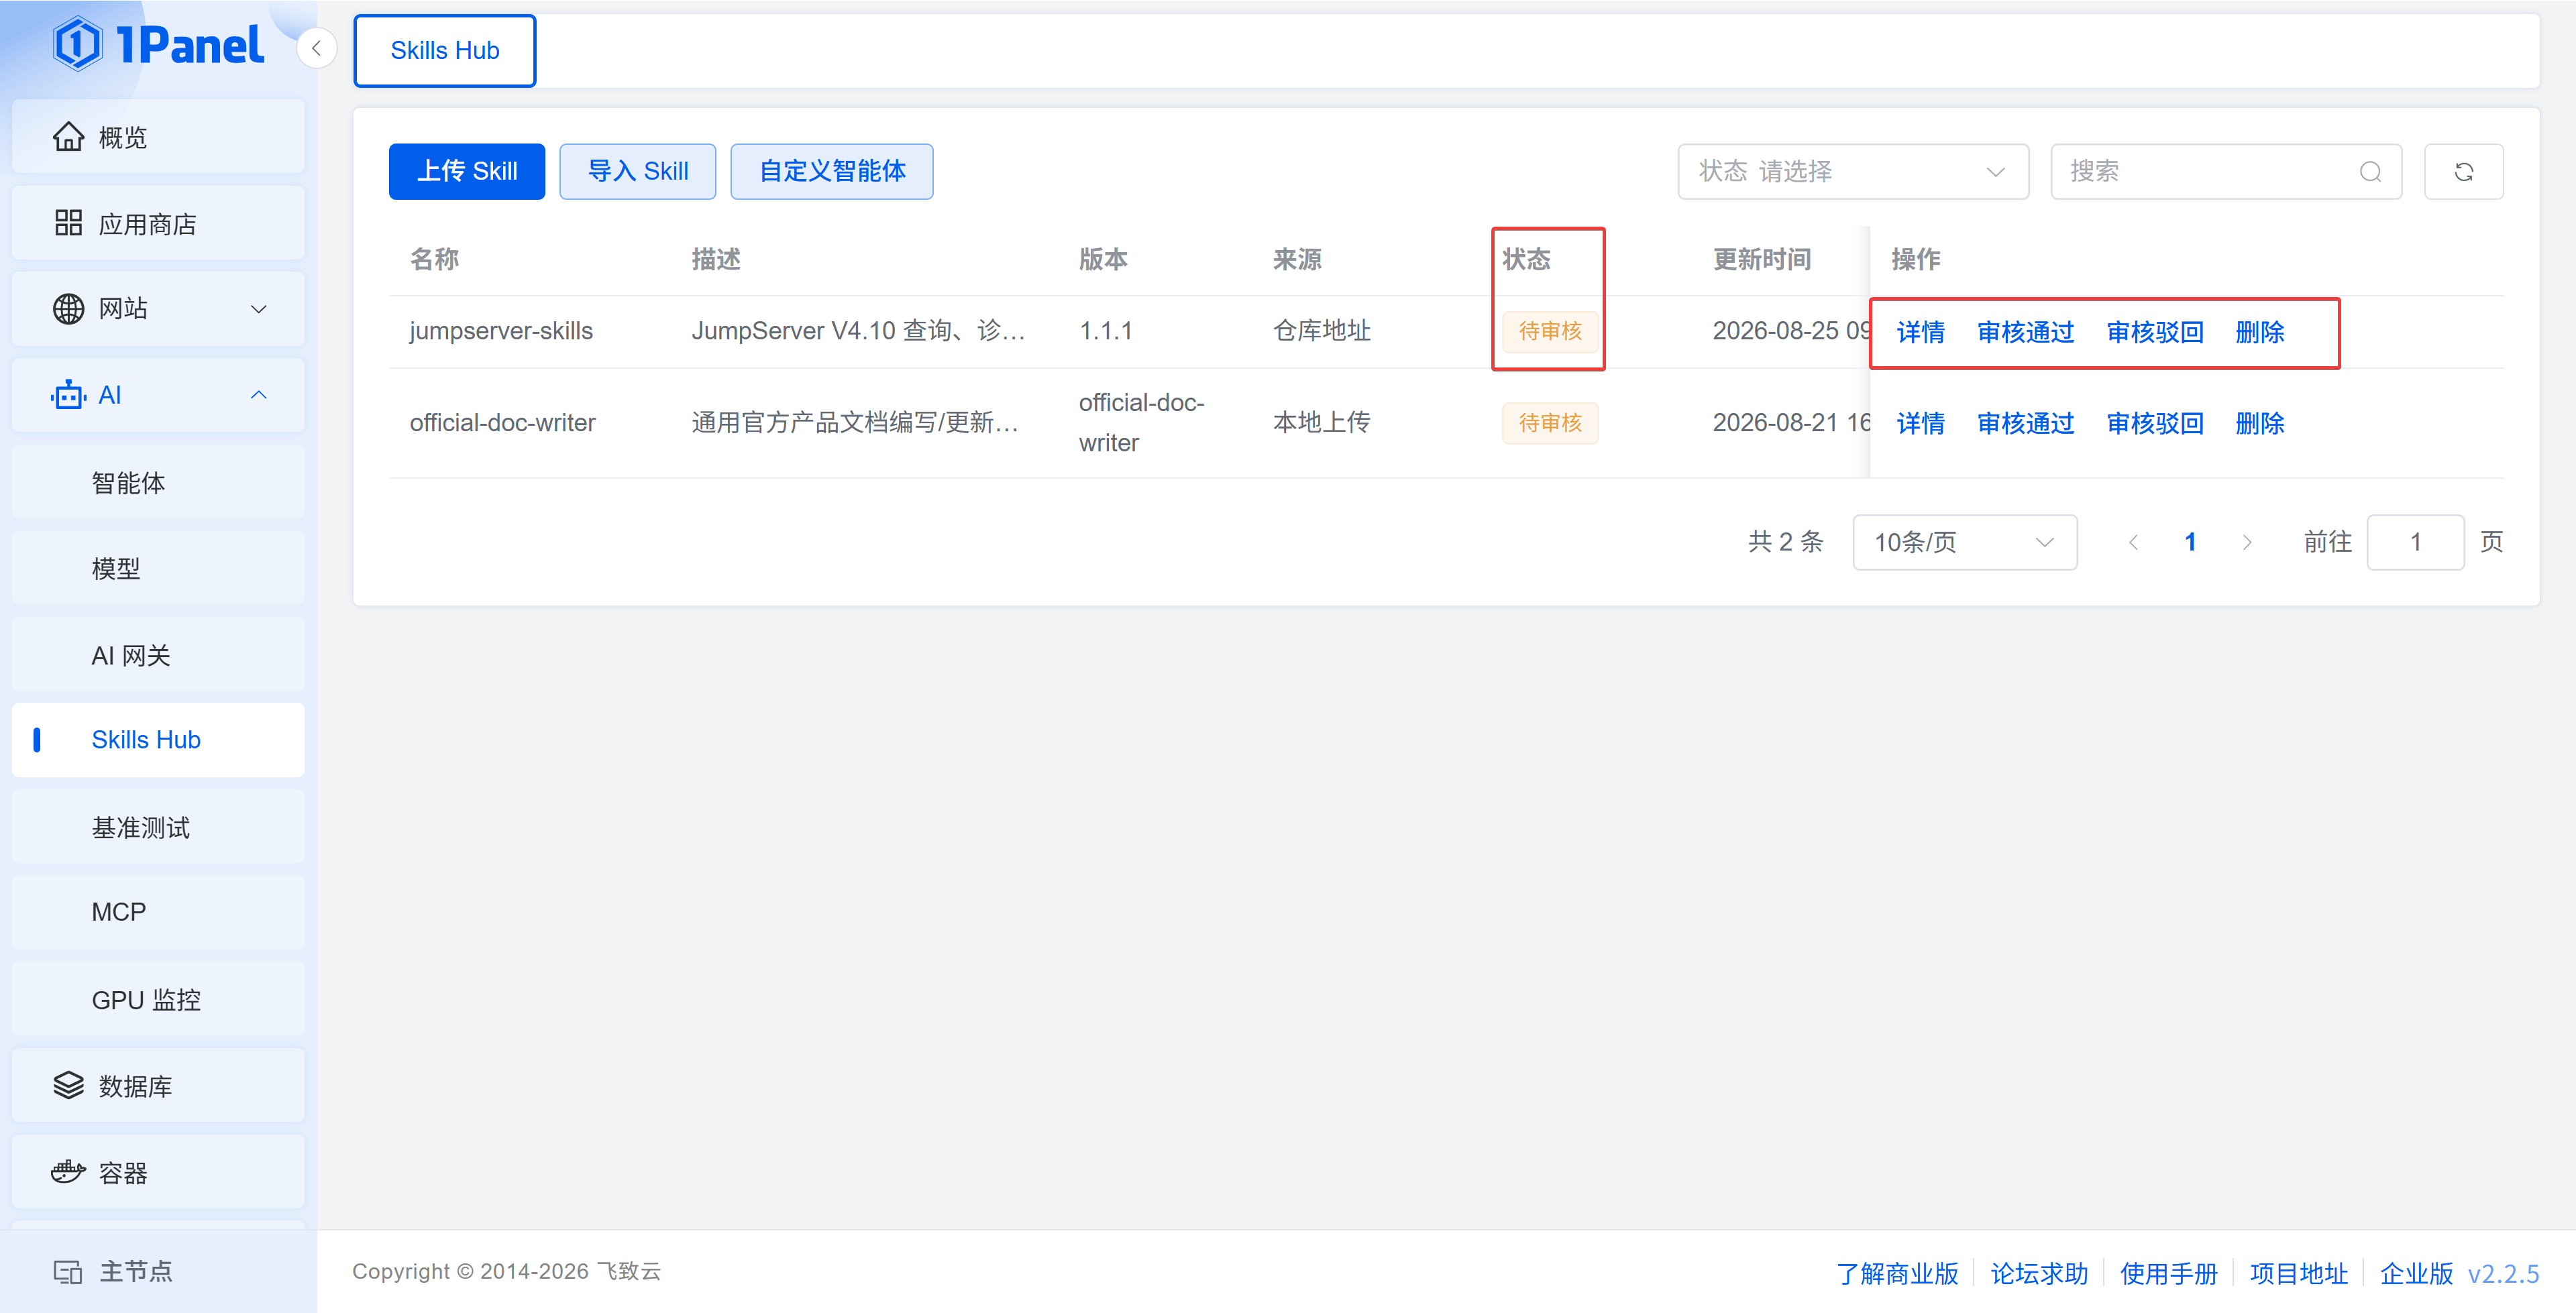
Task: Collapse the sidebar with the arrow button
Action: coord(316,48)
